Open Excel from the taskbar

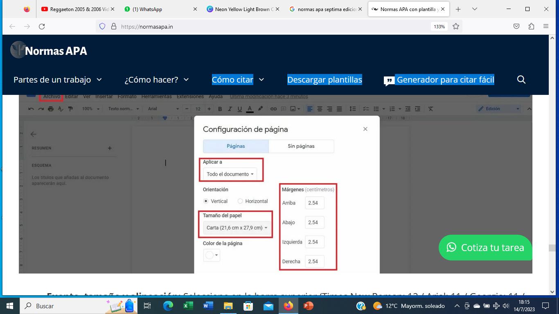(x=188, y=306)
